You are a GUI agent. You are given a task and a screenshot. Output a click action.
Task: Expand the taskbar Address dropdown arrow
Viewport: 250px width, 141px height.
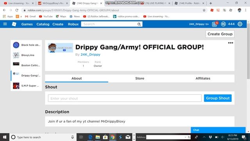pos(185,137)
